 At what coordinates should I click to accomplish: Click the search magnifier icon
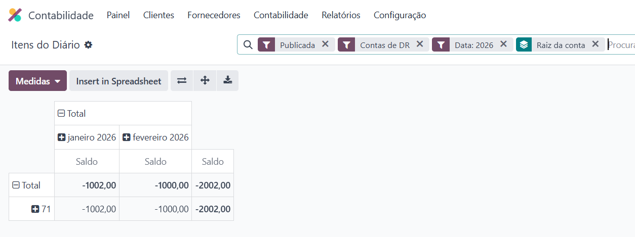click(x=248, y=45)
